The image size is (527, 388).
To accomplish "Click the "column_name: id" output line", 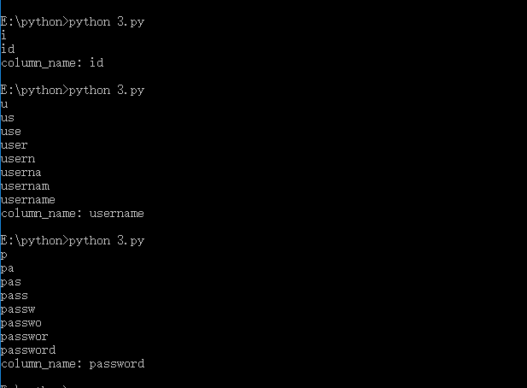I will (52, 62).
